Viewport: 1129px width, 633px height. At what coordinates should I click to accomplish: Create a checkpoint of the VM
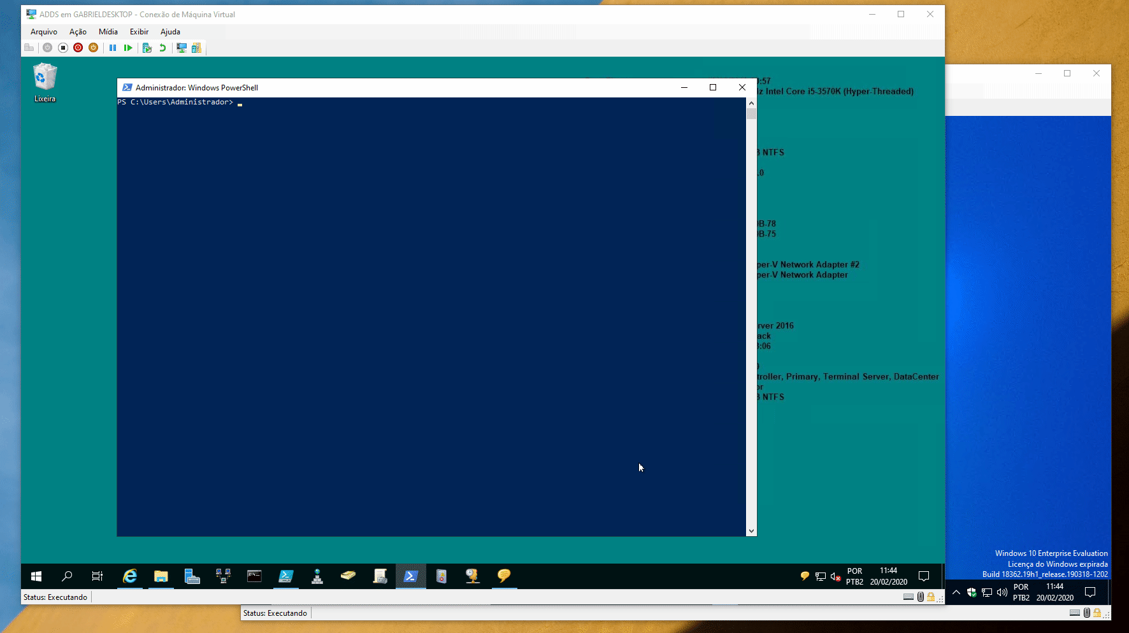coord(147,48)
